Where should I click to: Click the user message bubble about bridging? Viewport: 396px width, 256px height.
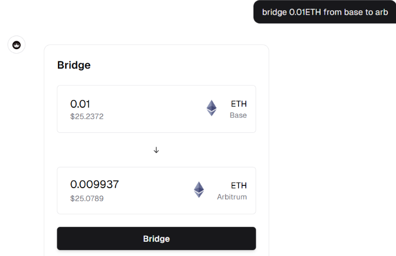(325, 12)
